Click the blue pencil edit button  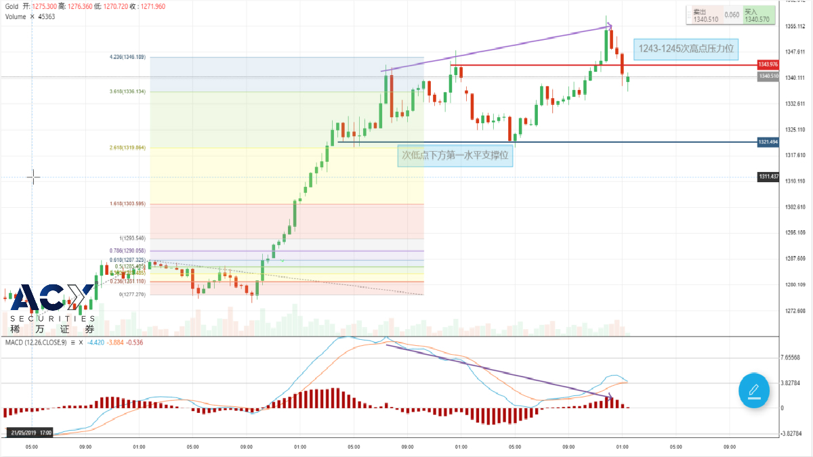(753, 390)
